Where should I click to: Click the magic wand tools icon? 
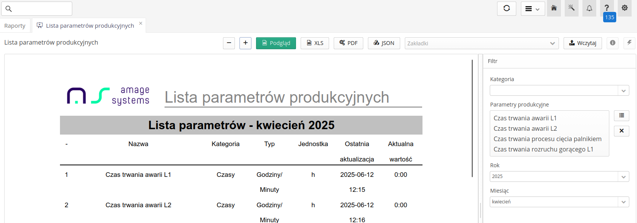[x=571, y=8]
